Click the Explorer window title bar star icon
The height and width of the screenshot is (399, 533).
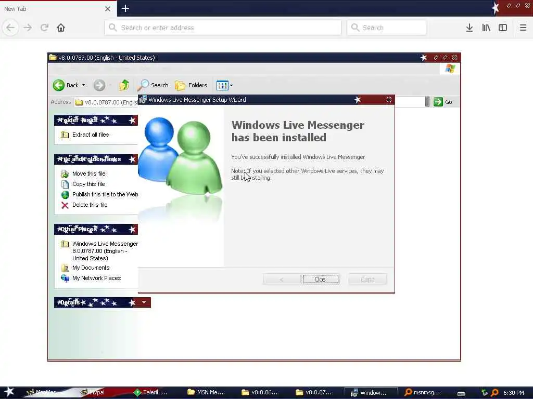pyautogui.click(x=424, y=58)
